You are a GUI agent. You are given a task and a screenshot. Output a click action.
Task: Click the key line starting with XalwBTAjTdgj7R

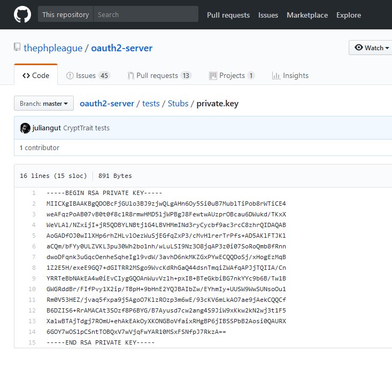[166, 321]
